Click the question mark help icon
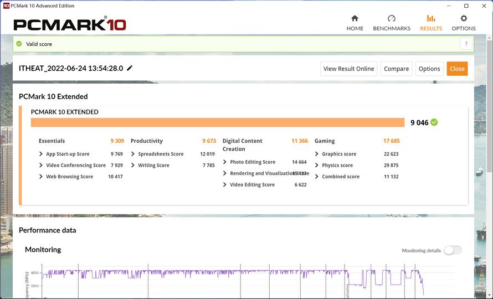 point(466,44)
